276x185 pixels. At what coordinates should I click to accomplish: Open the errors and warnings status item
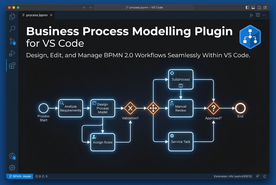(41, 176)
